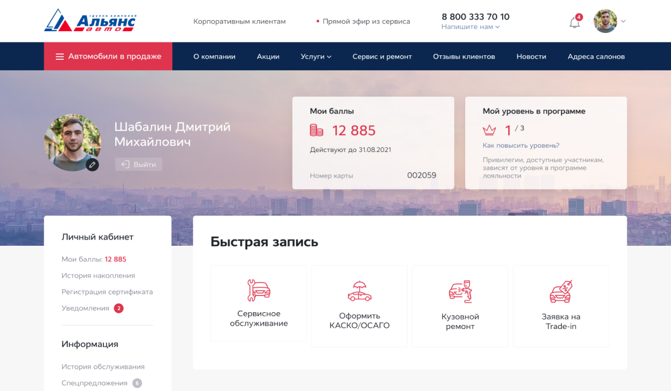This screenshot has height=391, width=671.
Task: Click the Альянс Авто logo
Action: pyautogui.click(x=90, y=21)
